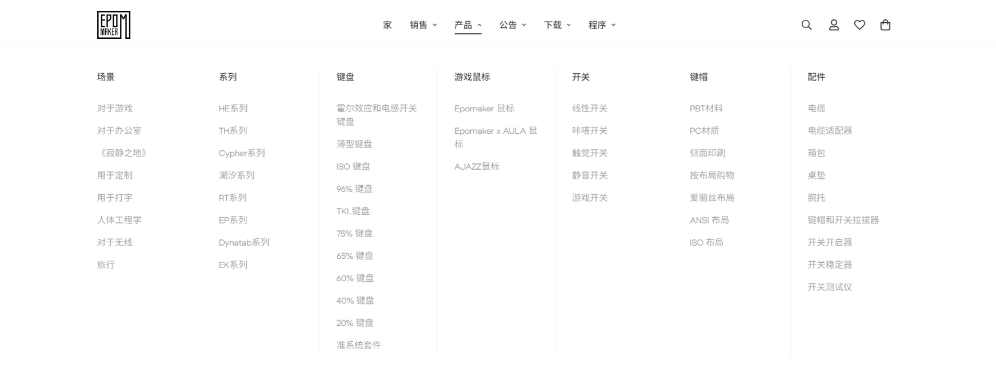The image size is (996, 376).
Task: Collapse the 产品 dropdown menu
Action: pos(468,25)
